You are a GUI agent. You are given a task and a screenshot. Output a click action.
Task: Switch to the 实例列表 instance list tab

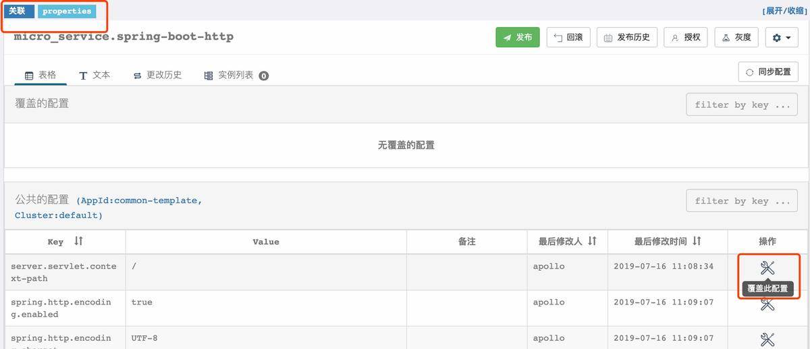[x=236, y=75]
